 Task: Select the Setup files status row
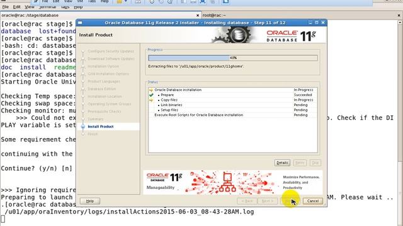(233, 110)
